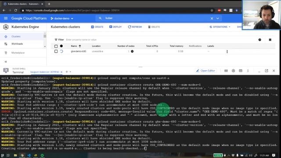
Task: Open Marketplace in the left sidebar
Action: pyautogui.click(x=18, y=53)
